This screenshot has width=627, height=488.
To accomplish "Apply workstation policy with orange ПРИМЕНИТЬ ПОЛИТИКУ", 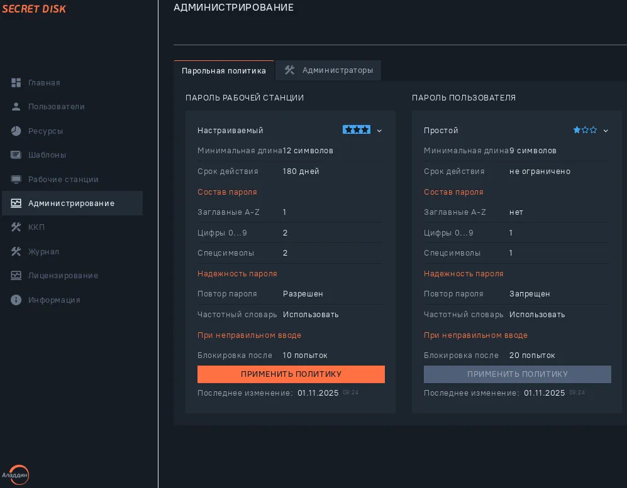I will pyautogui.click(x=291, y=374).
